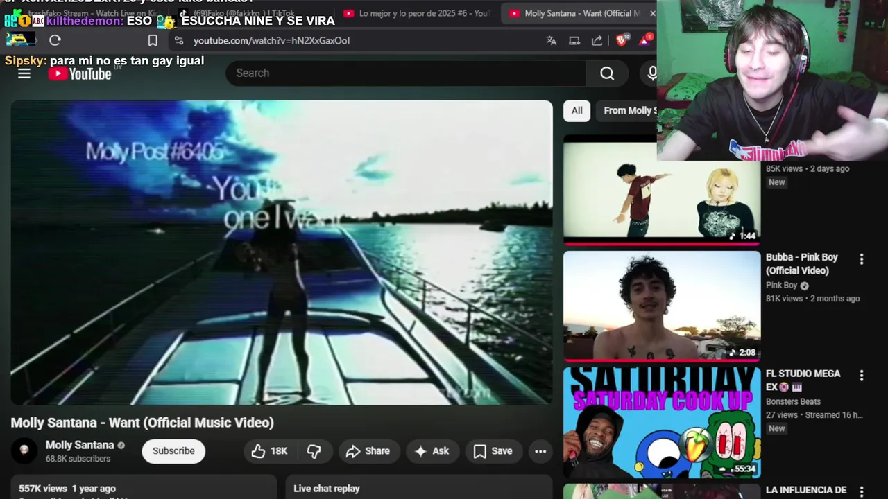
Task: Save the video to a playlist
Action: (x=493, y=451)
